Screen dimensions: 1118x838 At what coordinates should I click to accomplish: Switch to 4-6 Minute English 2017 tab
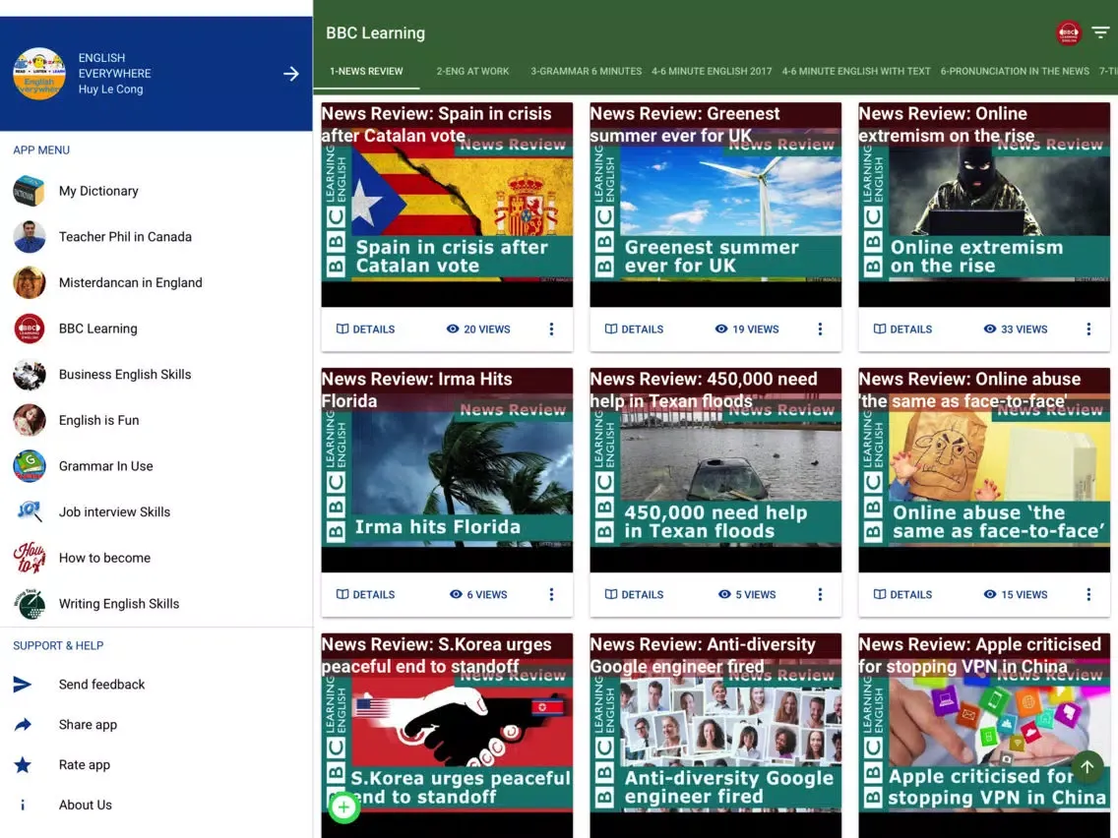point(712,71)
